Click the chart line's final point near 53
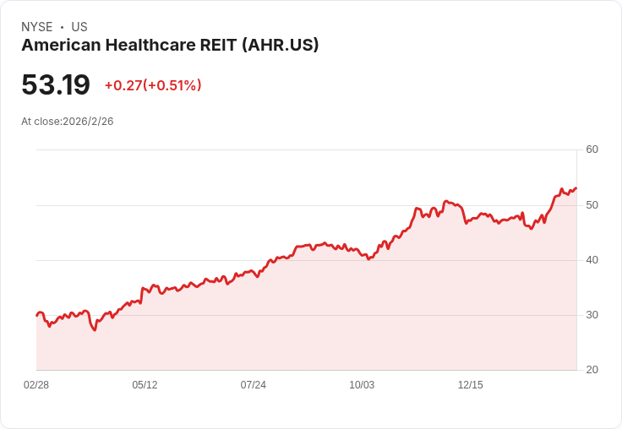Viewport: 622px width, 429px height. point(576,188)
